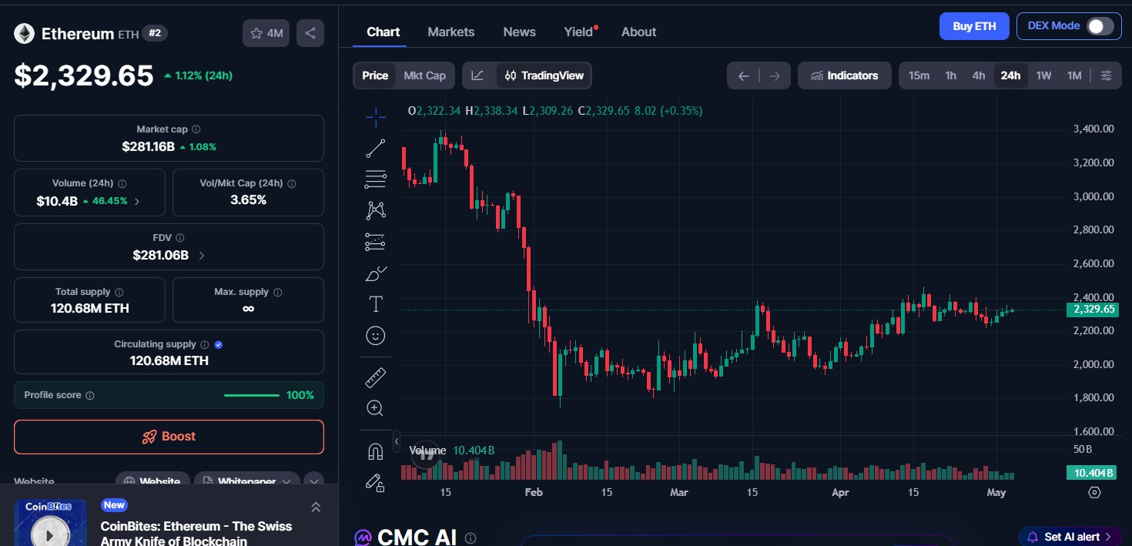1132x546 pixels.
Task: Show Total supply info tooltip
Action: [x=119, y=292]
